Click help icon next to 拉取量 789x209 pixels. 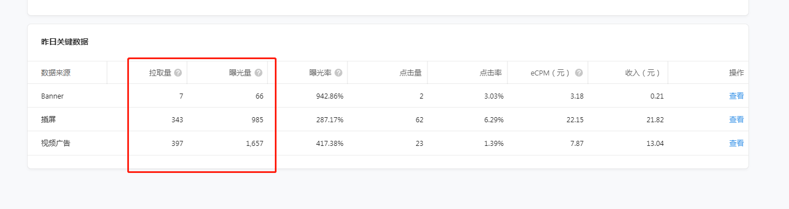point(178,73)
